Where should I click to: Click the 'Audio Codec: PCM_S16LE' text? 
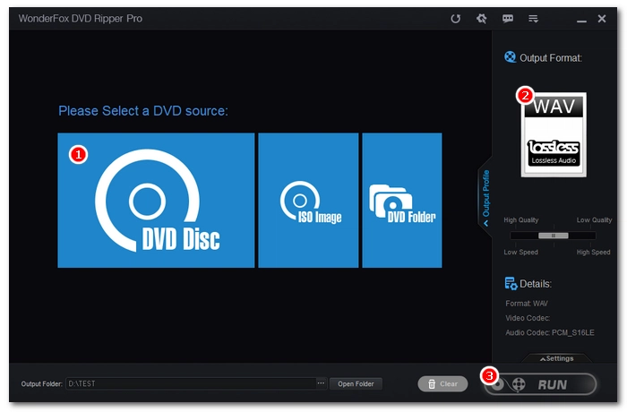tap(549, 333)
